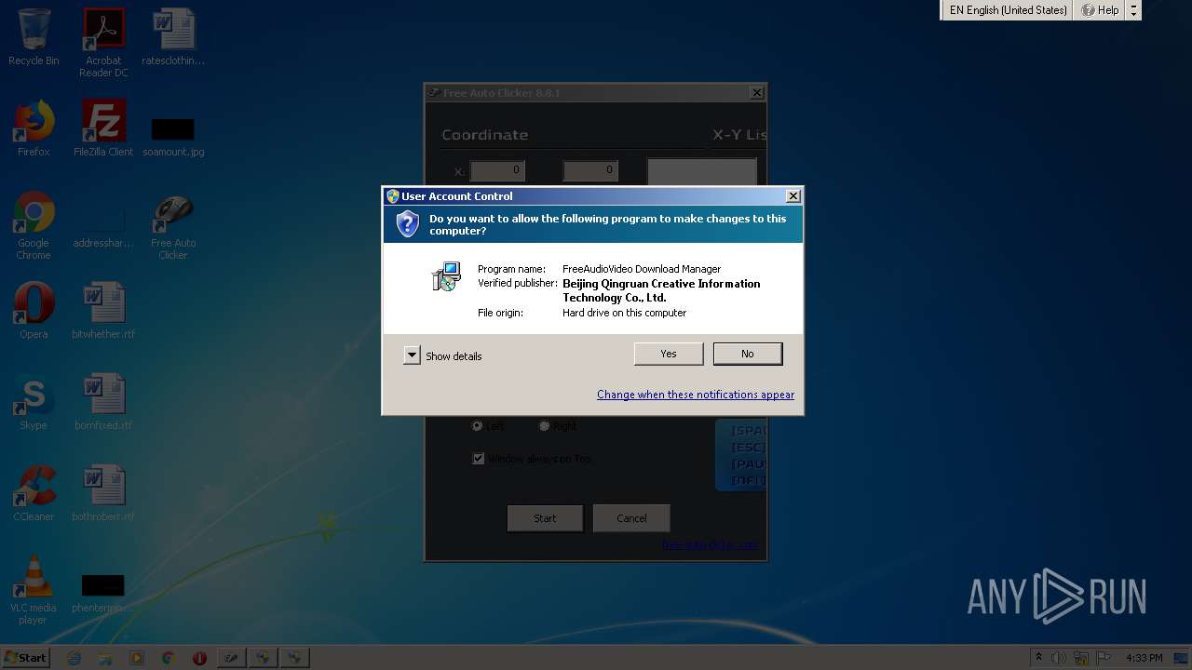1192x670 pixels.
Task: Click No to deny the program
Action: point(748,354)
